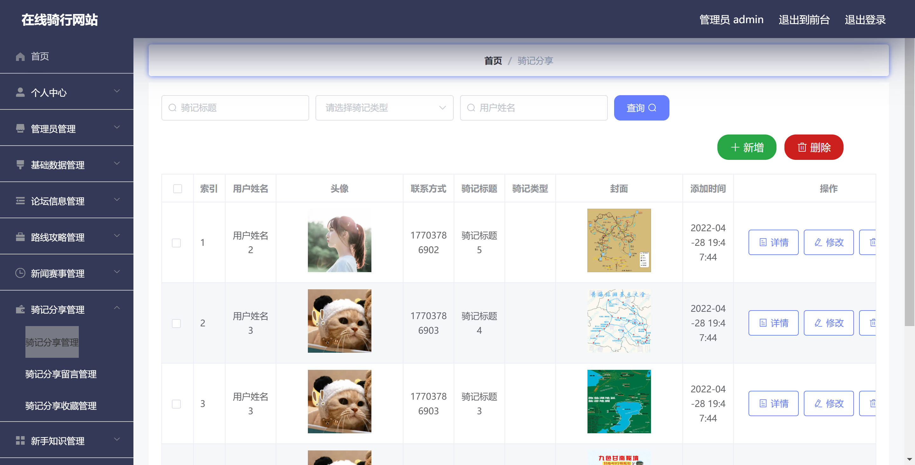Click the icon beside 管理员管理
The image size is (915, 465).
pyautogui.click(x=20, y=128)
